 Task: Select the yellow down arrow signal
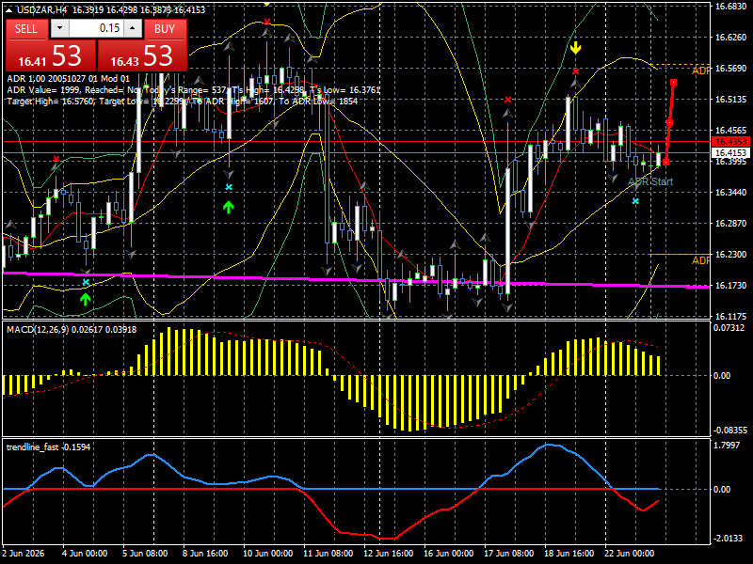(x=575, y=48)
